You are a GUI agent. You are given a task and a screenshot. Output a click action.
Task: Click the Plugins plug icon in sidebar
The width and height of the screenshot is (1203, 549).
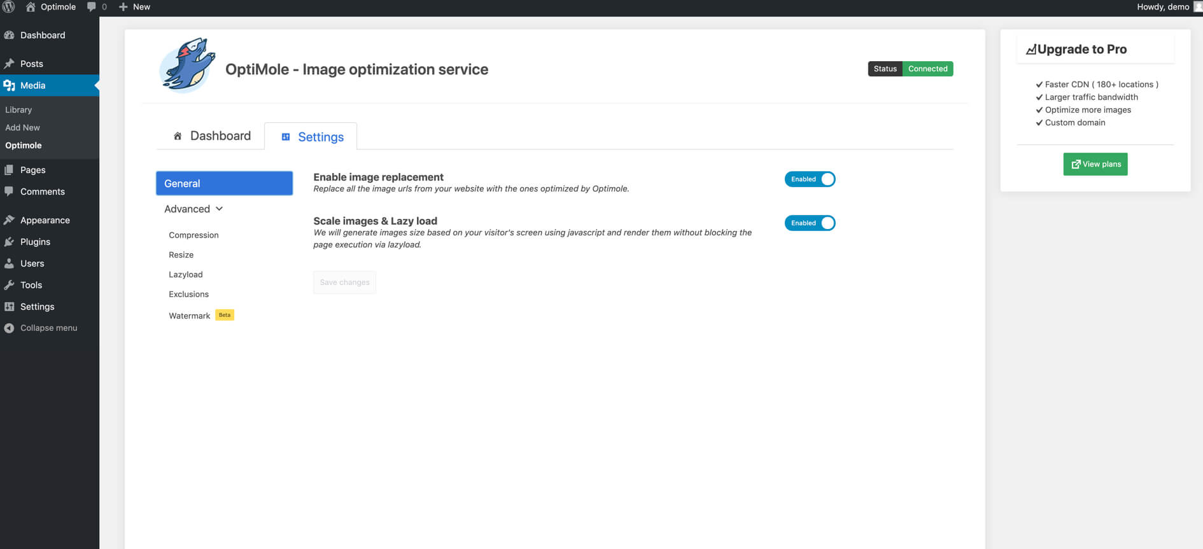point(9,242)
